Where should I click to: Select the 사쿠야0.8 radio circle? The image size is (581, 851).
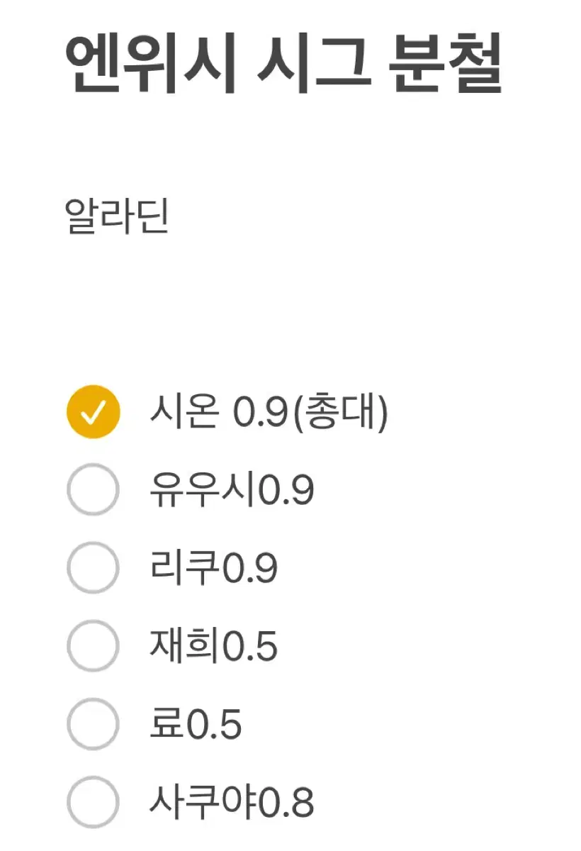point(93,801)
